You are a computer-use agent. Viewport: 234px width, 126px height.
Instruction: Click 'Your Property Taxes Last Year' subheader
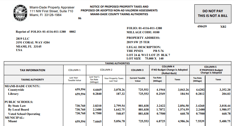(x=114, y=80)
